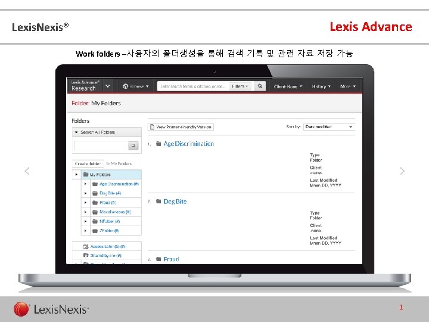The width and height of the screenshot is (429, 322).
Task: Click the folder search magnifier button
Action: 133,145
